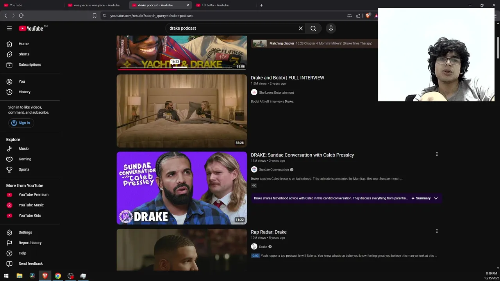Open DRAKE: Sundae Conversation with Caleb Pressley title
Image resolution: width=500 pixels, height=281 pixels.
[x=302, y=155]
